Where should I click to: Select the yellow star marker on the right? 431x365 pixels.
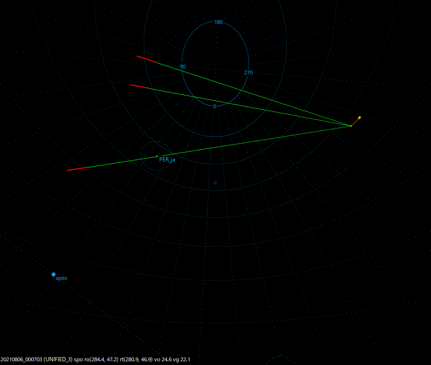(x=359, y=117)
